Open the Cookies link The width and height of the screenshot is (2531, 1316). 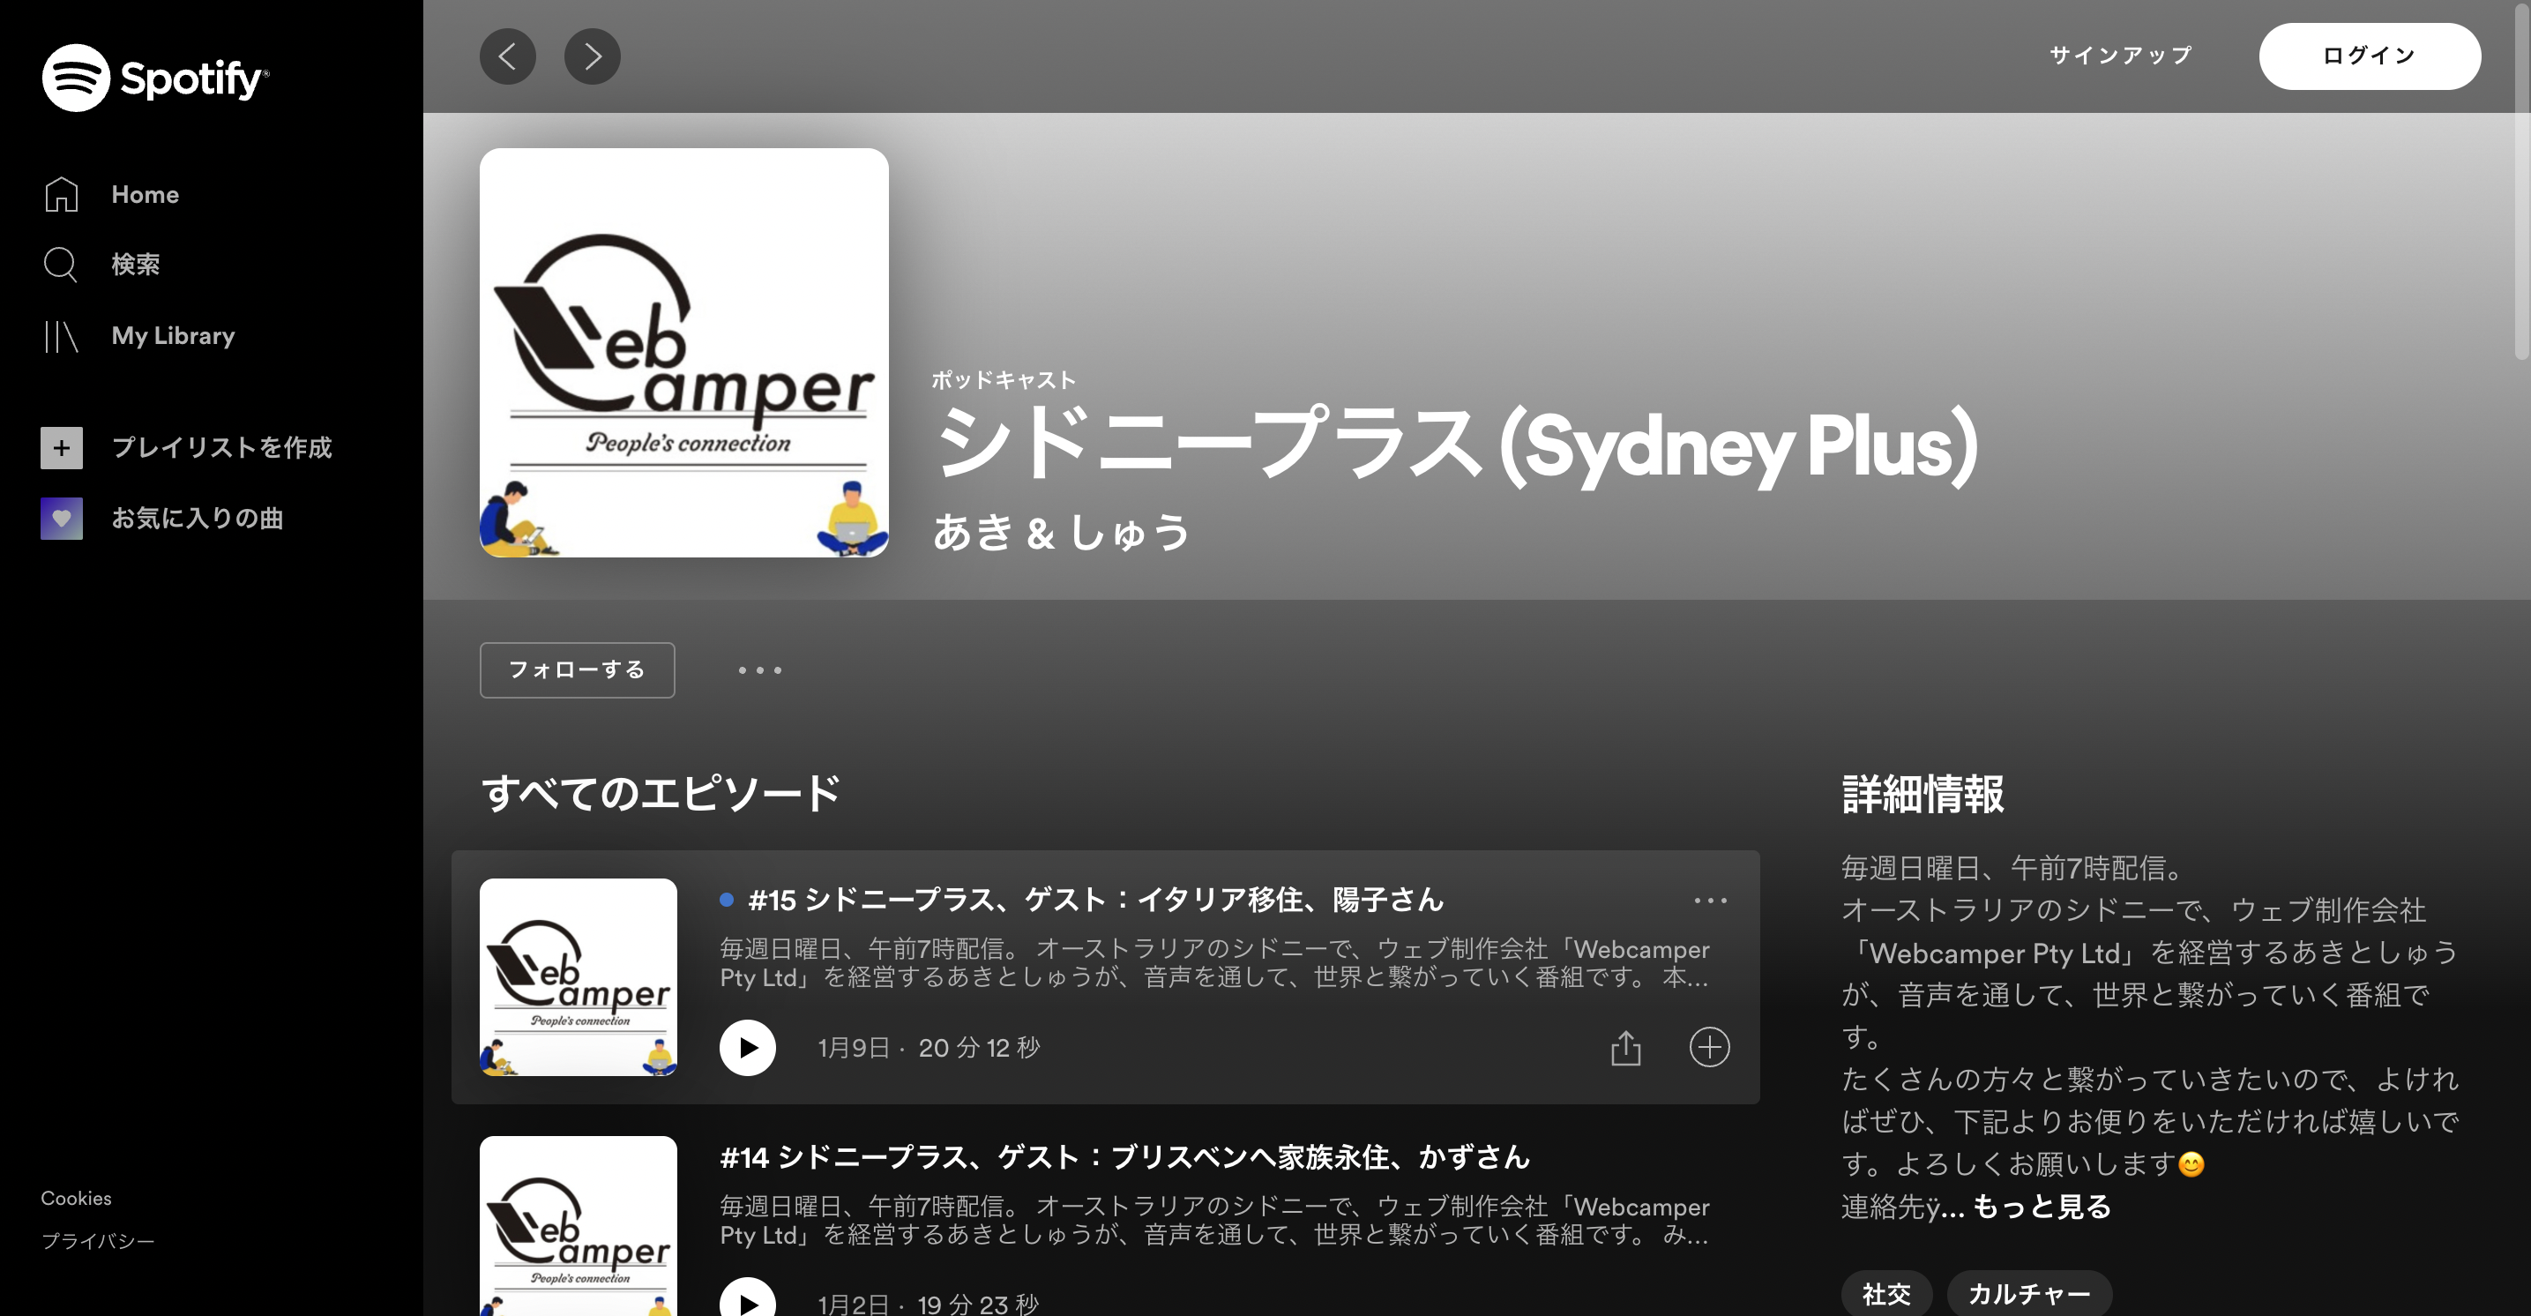[x=76, y=1198]
